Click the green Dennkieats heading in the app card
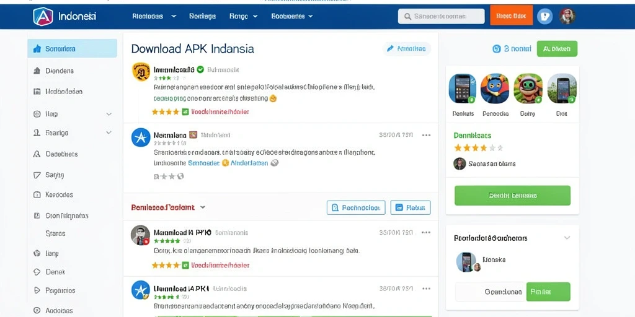635x317 pixels. (472, 136)
